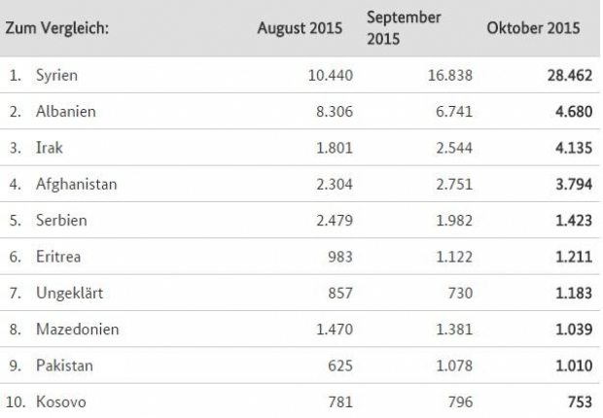Viewport: 603px width, 418px height.
Task: Click the Mazedonien row label
Action: (78, 329)
